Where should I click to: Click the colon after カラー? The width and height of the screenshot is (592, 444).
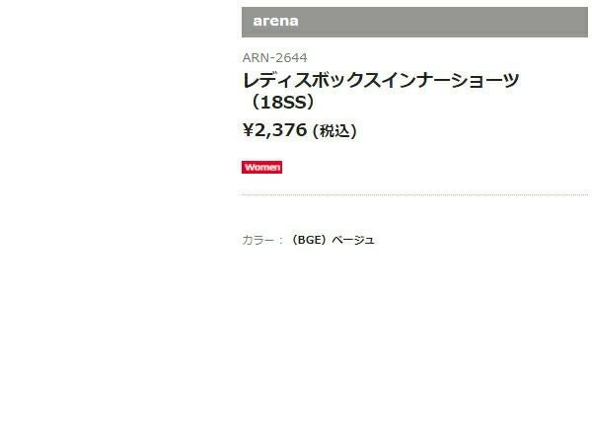(280, 240)
